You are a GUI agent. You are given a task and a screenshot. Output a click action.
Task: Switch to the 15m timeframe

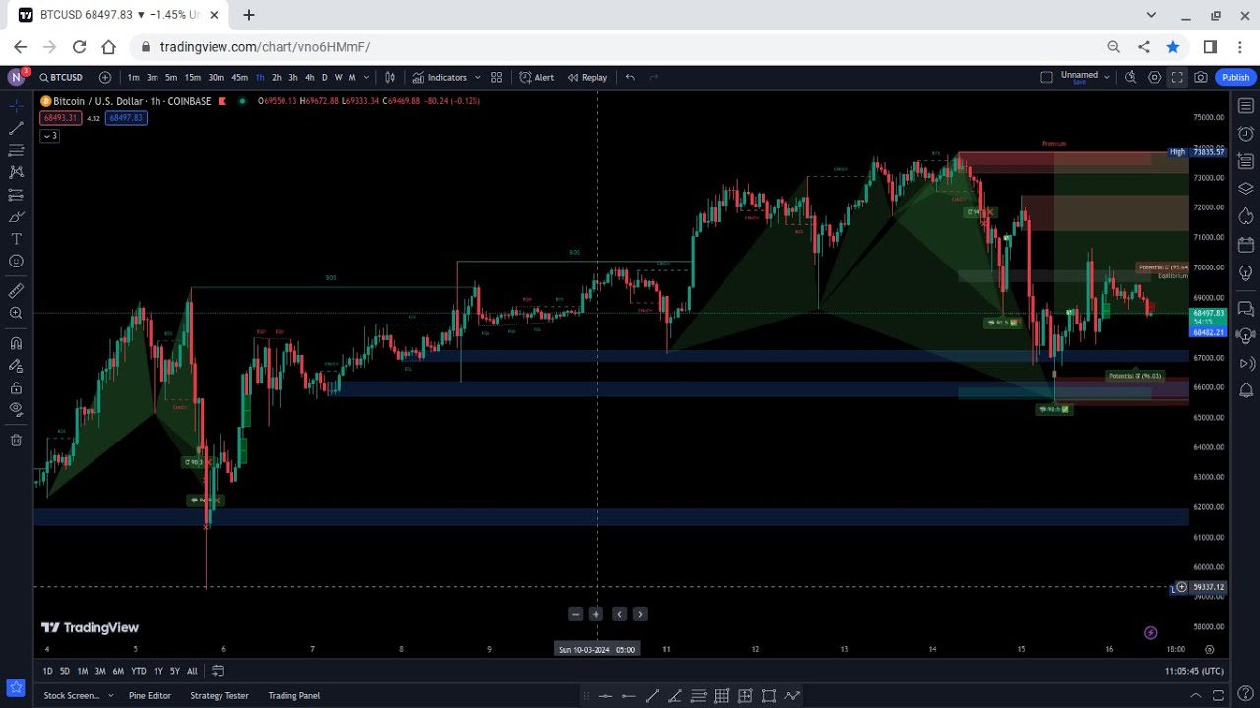(x=193, y=77)
